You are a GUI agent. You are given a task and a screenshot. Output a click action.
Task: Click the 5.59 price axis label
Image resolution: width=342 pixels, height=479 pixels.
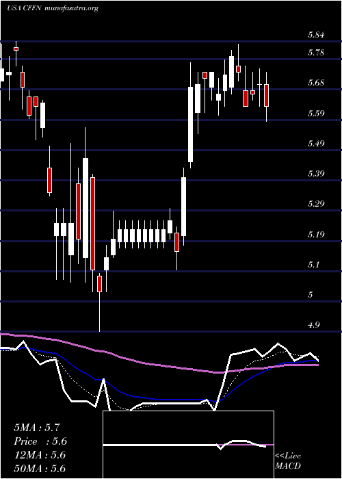tap(316, 114)
